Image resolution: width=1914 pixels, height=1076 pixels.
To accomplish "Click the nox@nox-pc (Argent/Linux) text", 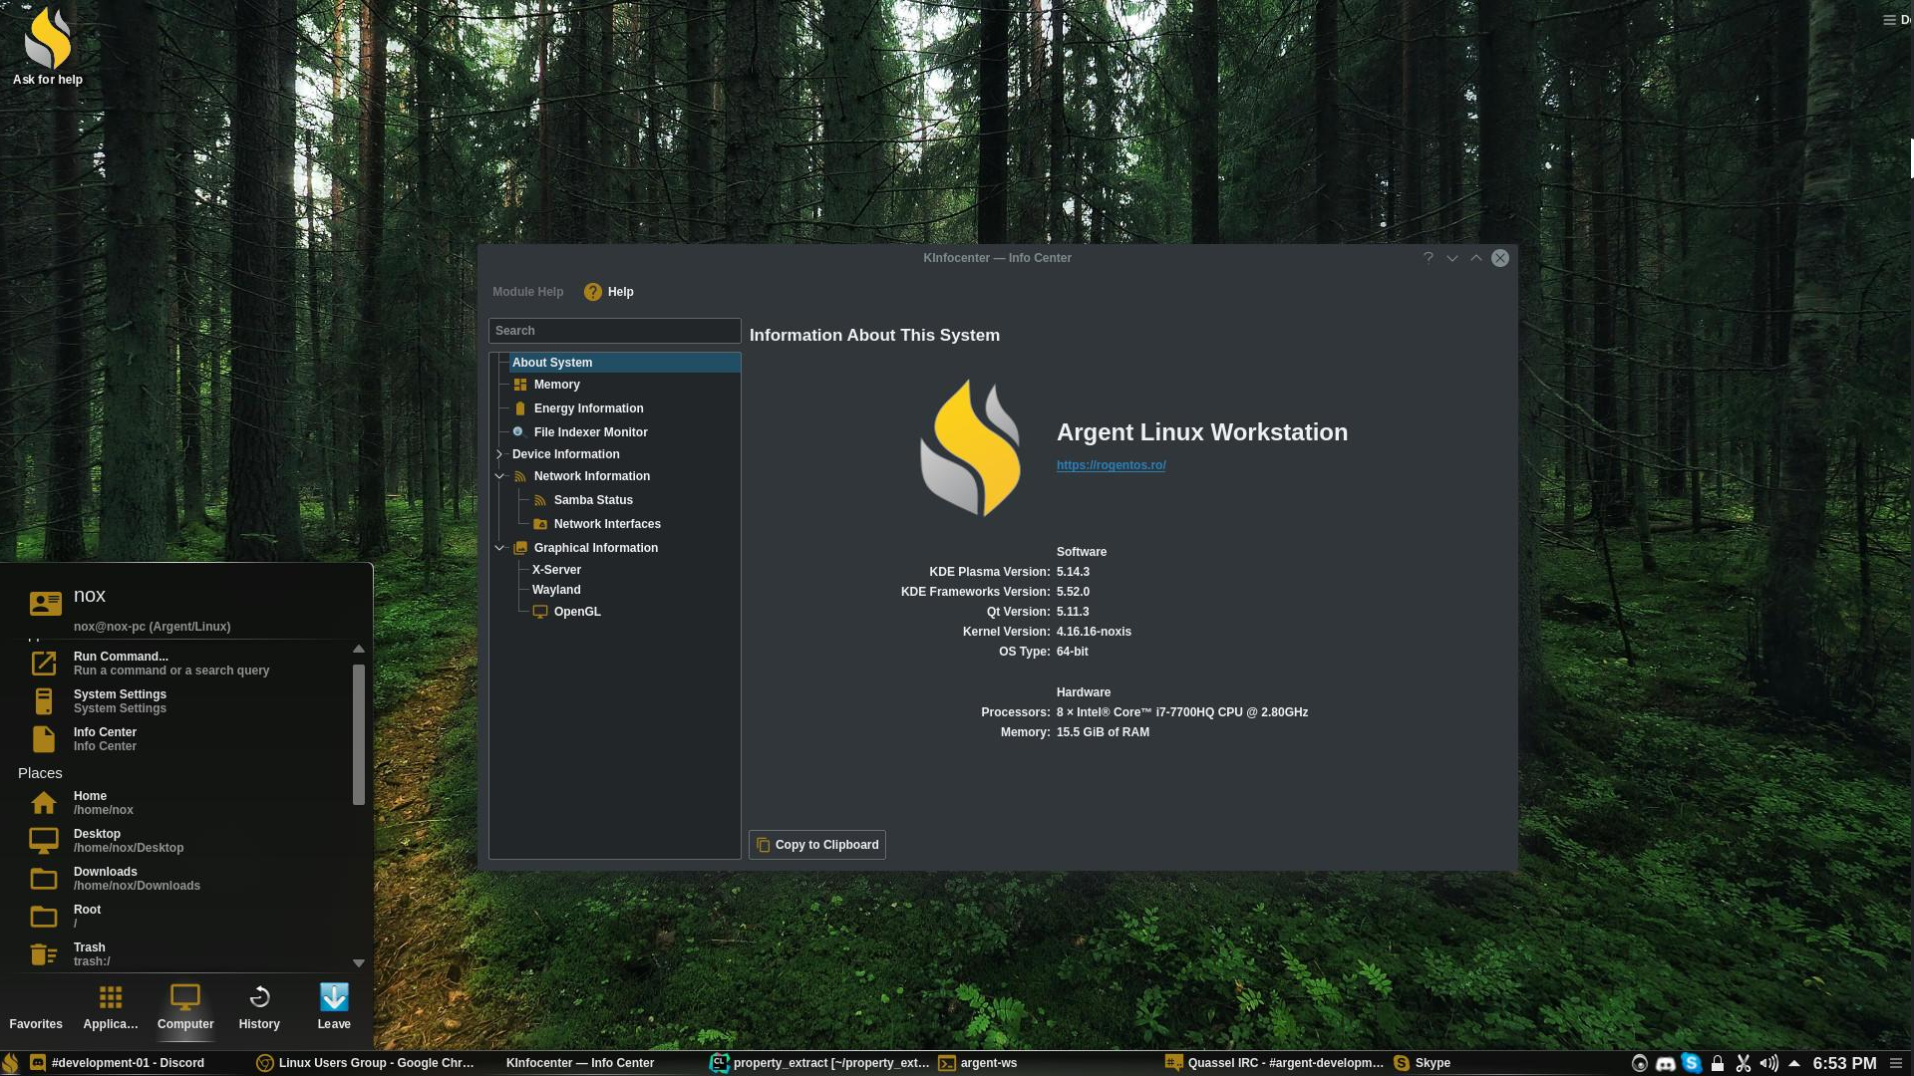I will (x=152, y=627).
